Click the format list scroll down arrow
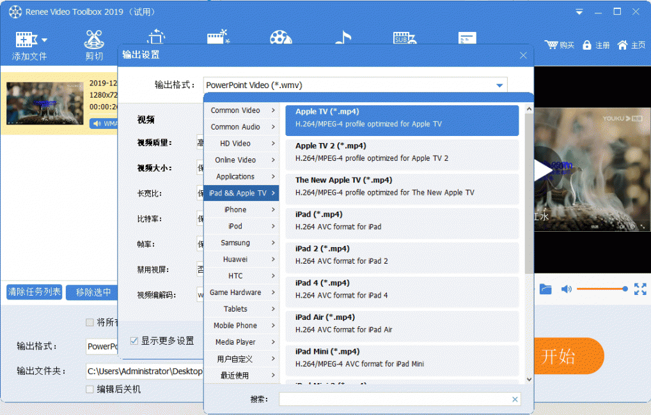Viewport: 651px width, 415px height. (x=529, y=379)
